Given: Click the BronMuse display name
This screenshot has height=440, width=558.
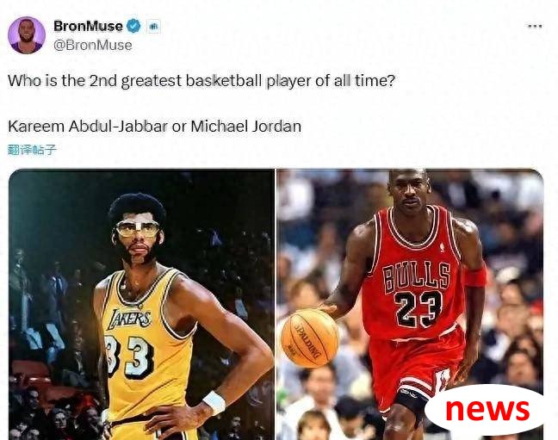Looking at the screenshot, I should 88,26.
